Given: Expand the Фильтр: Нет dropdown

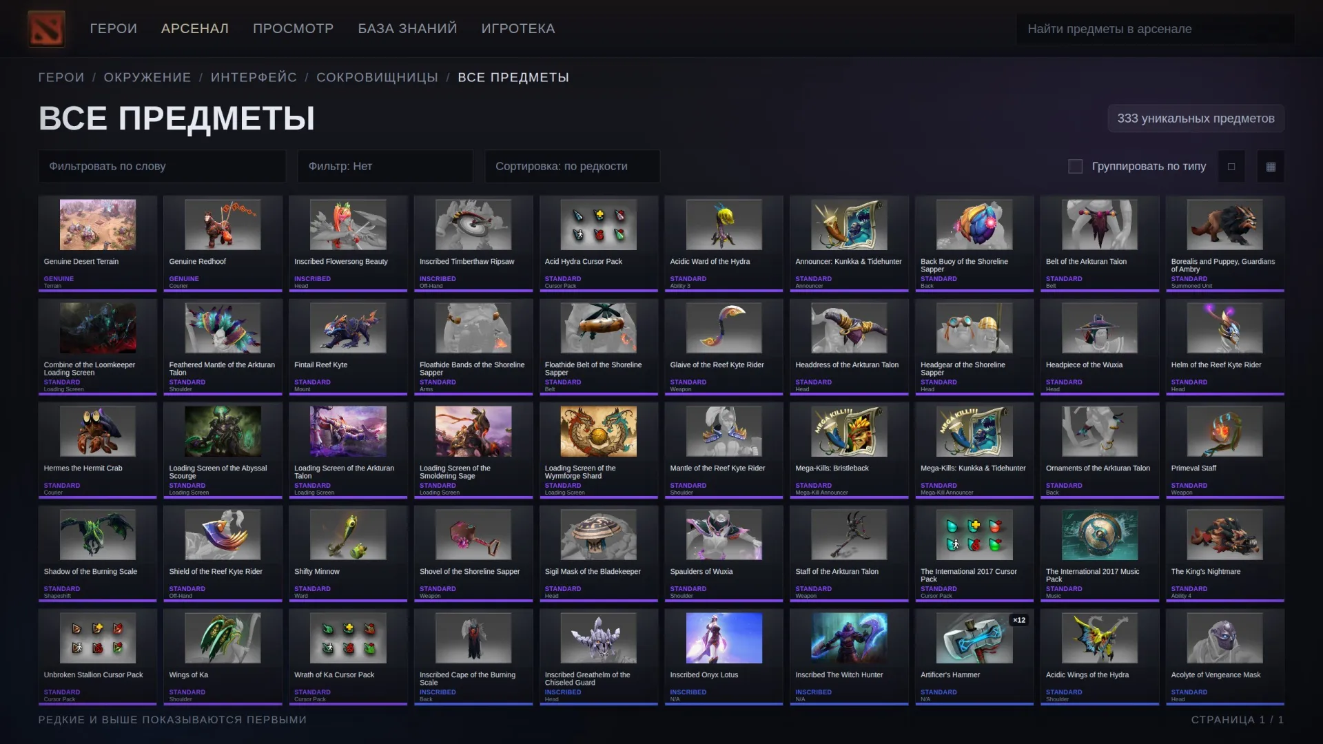Looking at the screenshot, I should (385, 166).
